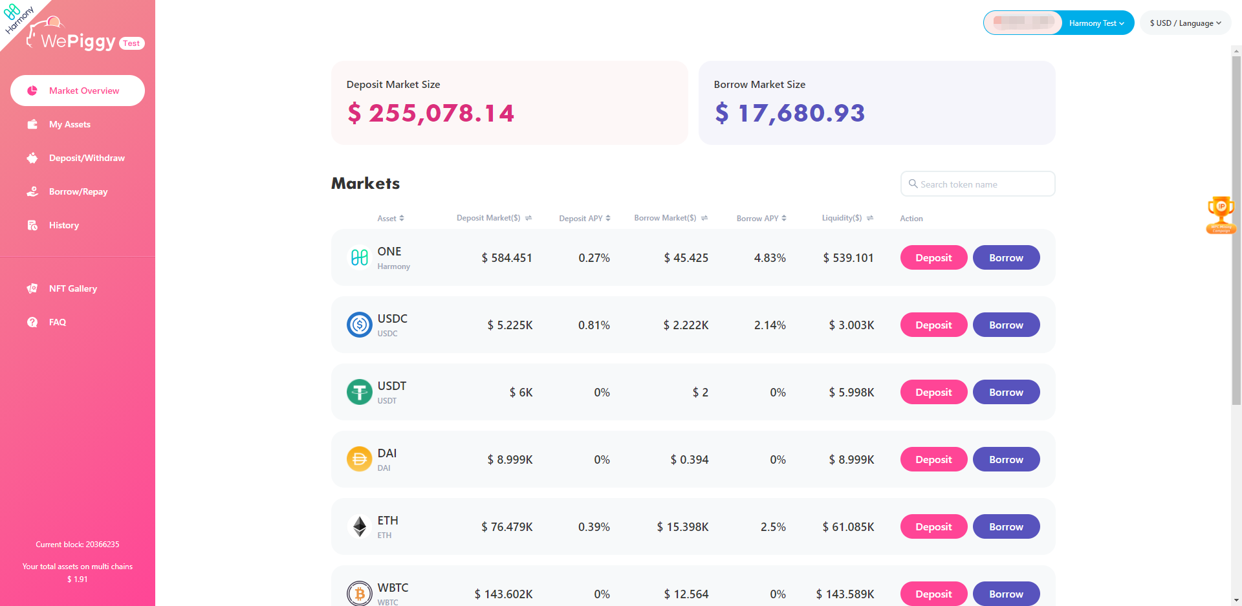Viewport: 1242px width, 606px height.
Task: Click the search magnifier icon
Action: point(913,184)
